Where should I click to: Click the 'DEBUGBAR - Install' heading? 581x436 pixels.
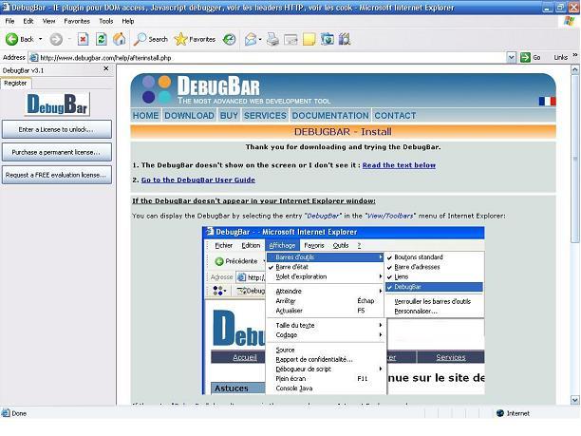pos(343,132)
